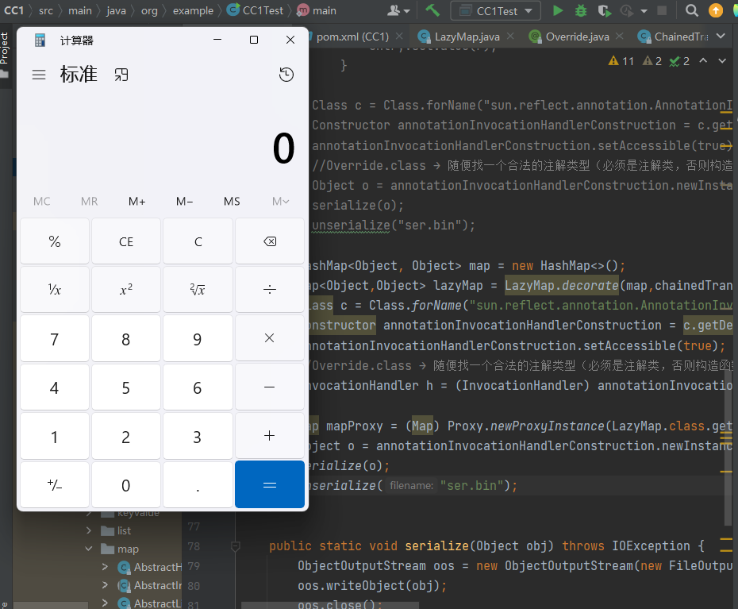Click the plus/minus sign toggle button

[55, 484]
